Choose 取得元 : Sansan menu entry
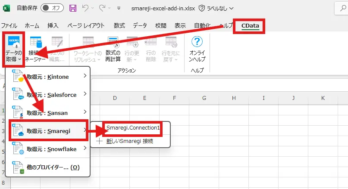 48,113
